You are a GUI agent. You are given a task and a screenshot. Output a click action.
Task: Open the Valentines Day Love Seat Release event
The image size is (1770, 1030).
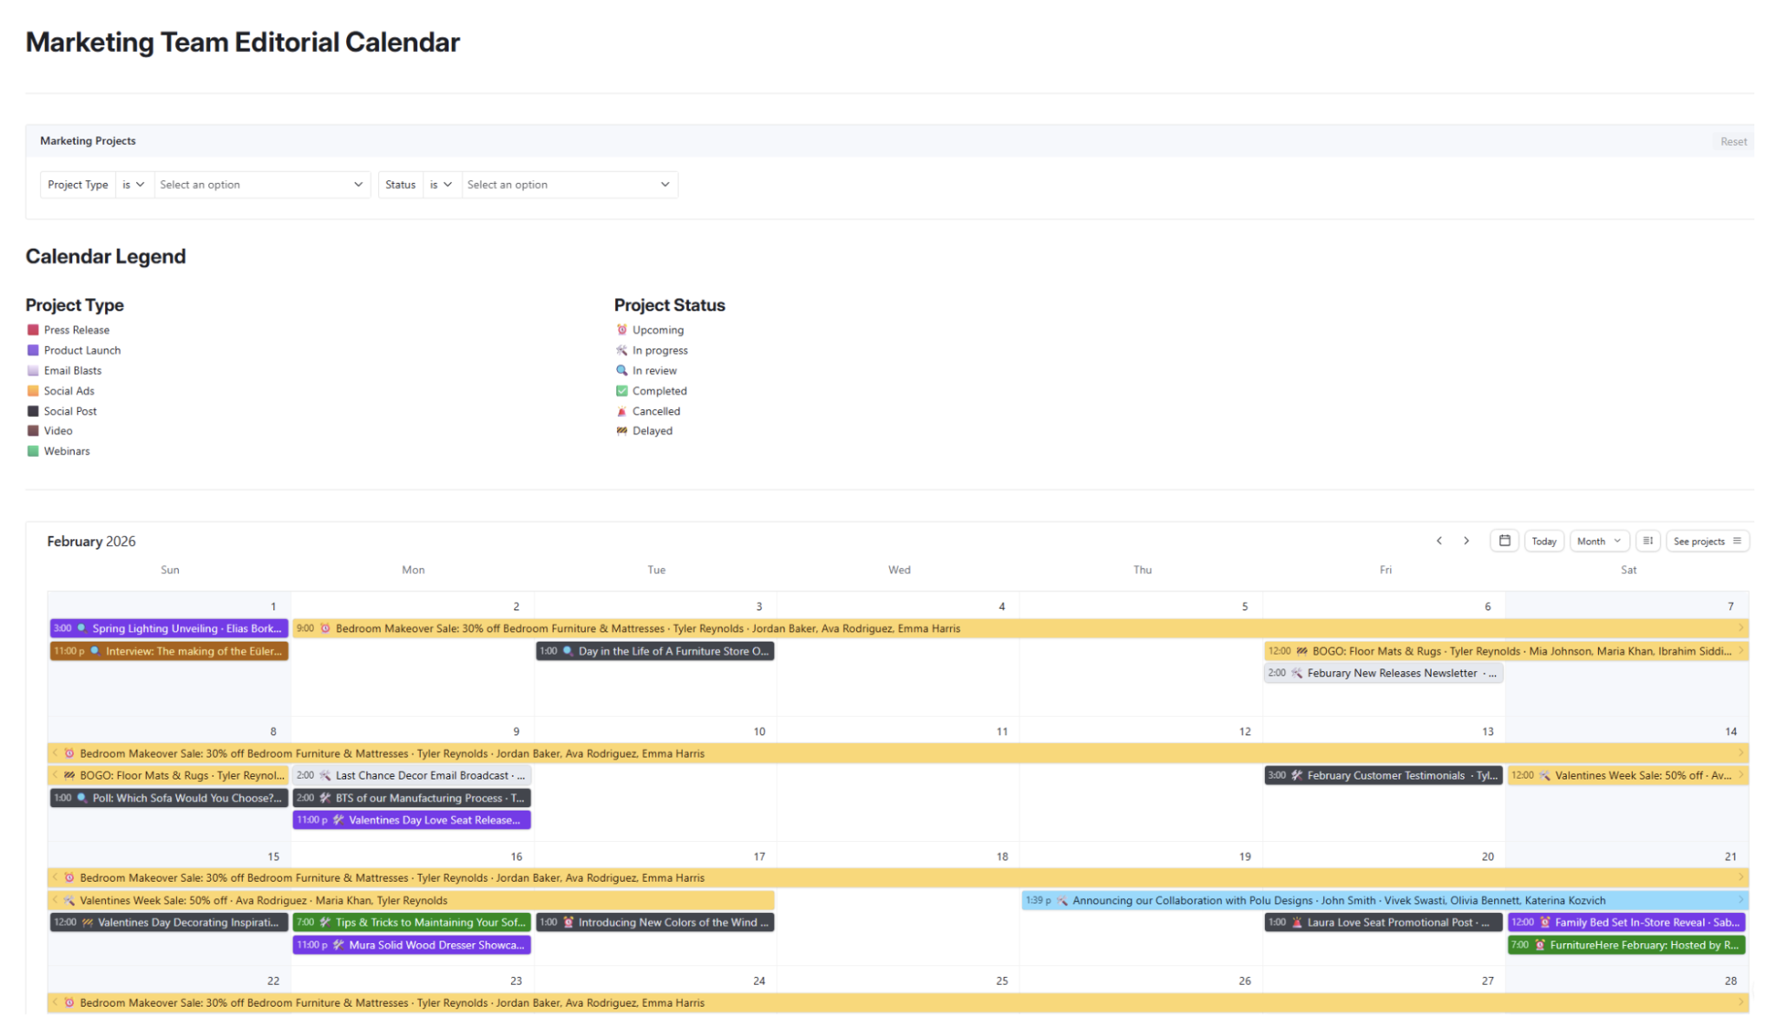coord(412,819)
